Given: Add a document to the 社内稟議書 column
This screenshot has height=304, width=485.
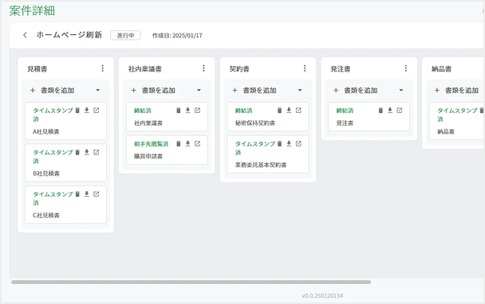Looking at the screenshot, I should pyautogui.click(x=153, y=90).
